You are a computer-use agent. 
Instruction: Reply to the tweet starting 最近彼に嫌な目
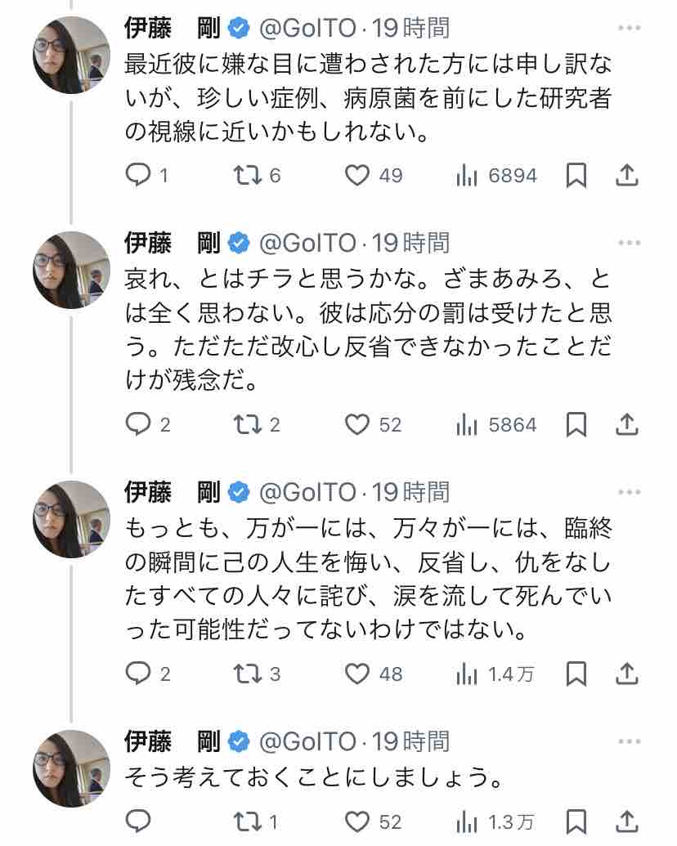137,175
